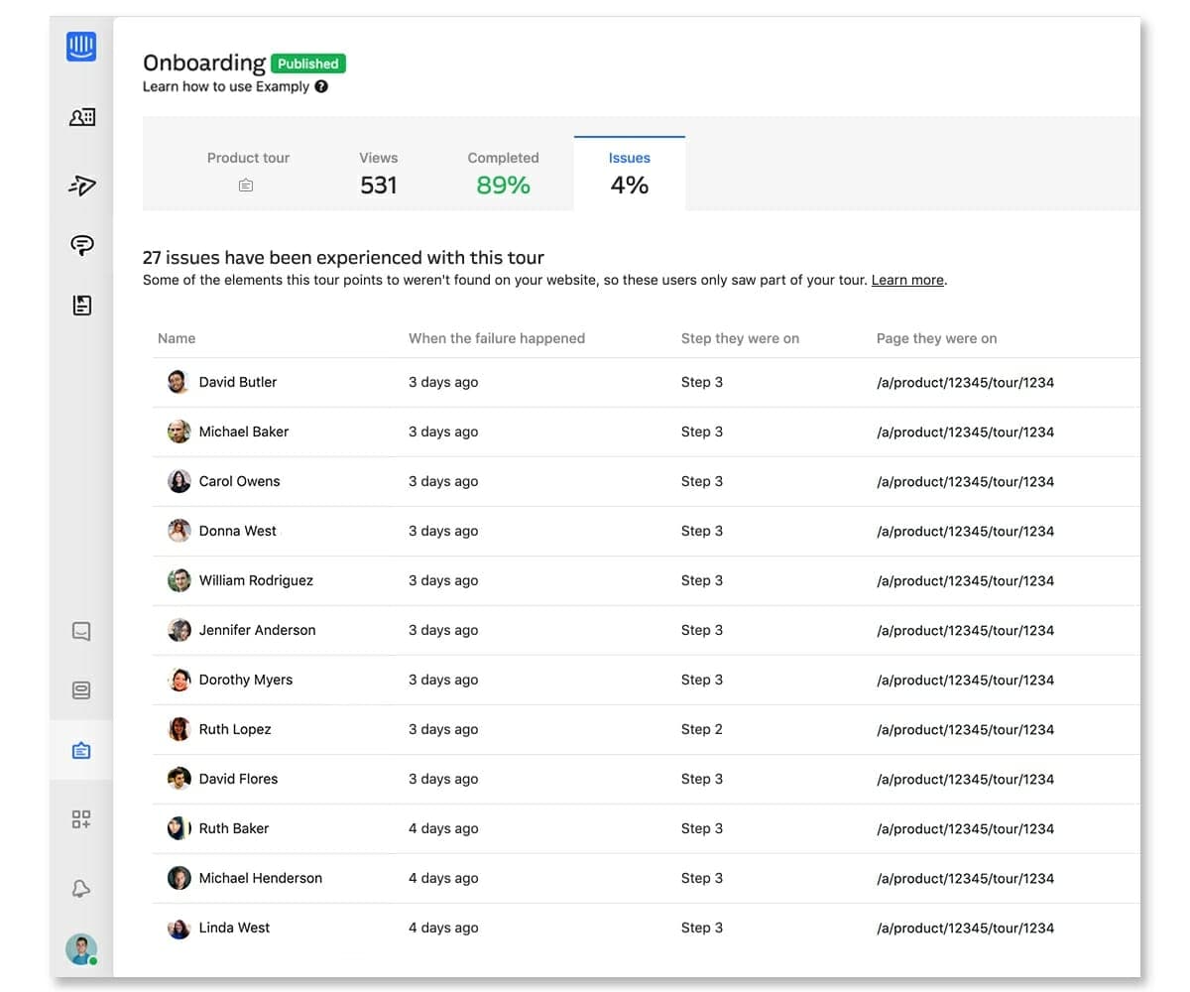1190x992 pixels.
Task: Click the page path in William Rodriguez's row
Action: (x=965, y=580)
